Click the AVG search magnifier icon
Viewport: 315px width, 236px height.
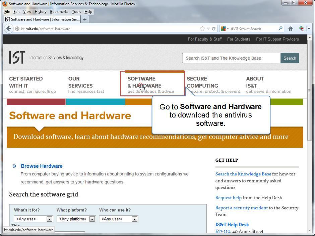click(x=280, y=29)
